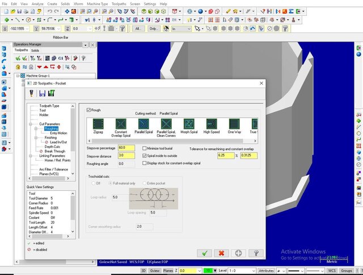This screenshot has width=363, height=275.
Task: Select the Constant Overlap Spiral cutting method
Action: click(121, 124)
